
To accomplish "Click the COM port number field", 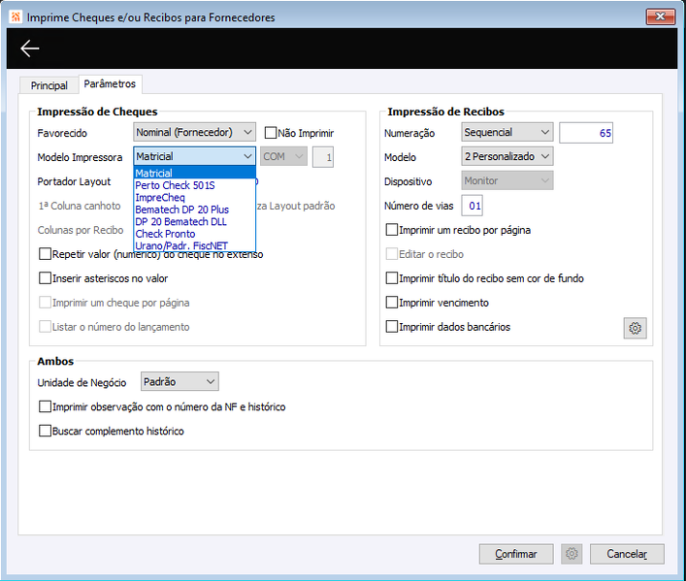I will pyautogui.click(x=323, y=157).
